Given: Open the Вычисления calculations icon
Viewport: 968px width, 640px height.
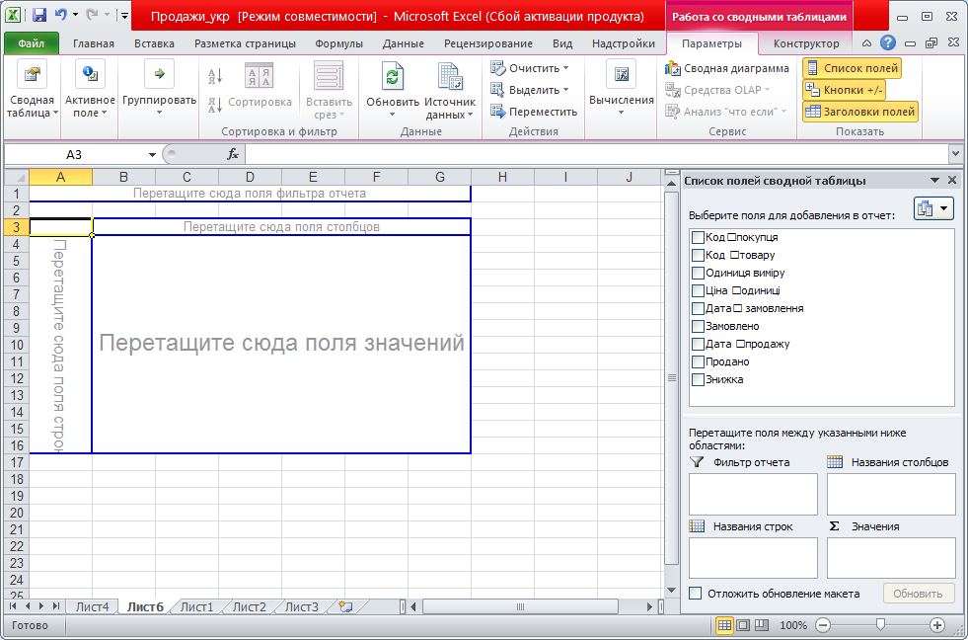Looking at the screenshot, I should [621, 78].
